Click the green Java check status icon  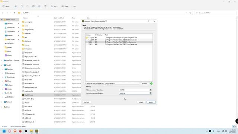[151, 83]
